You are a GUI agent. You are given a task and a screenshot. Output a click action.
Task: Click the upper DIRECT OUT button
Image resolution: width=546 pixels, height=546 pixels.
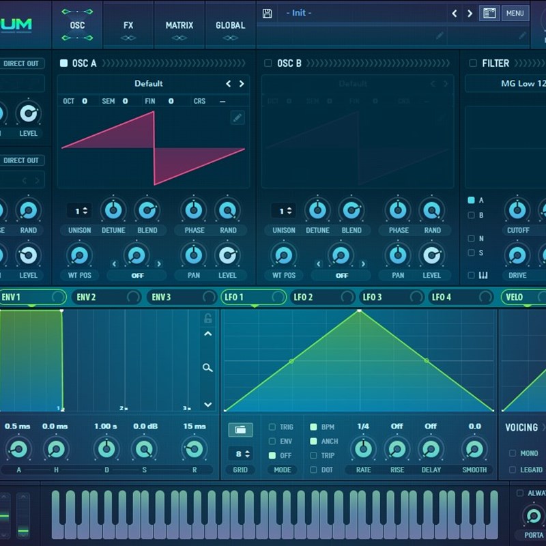click(21, 63)
